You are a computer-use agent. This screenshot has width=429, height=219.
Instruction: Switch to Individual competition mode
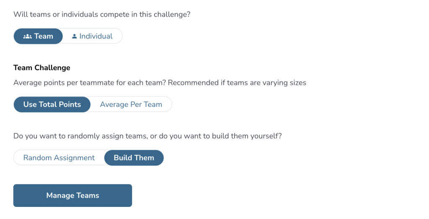92,36
